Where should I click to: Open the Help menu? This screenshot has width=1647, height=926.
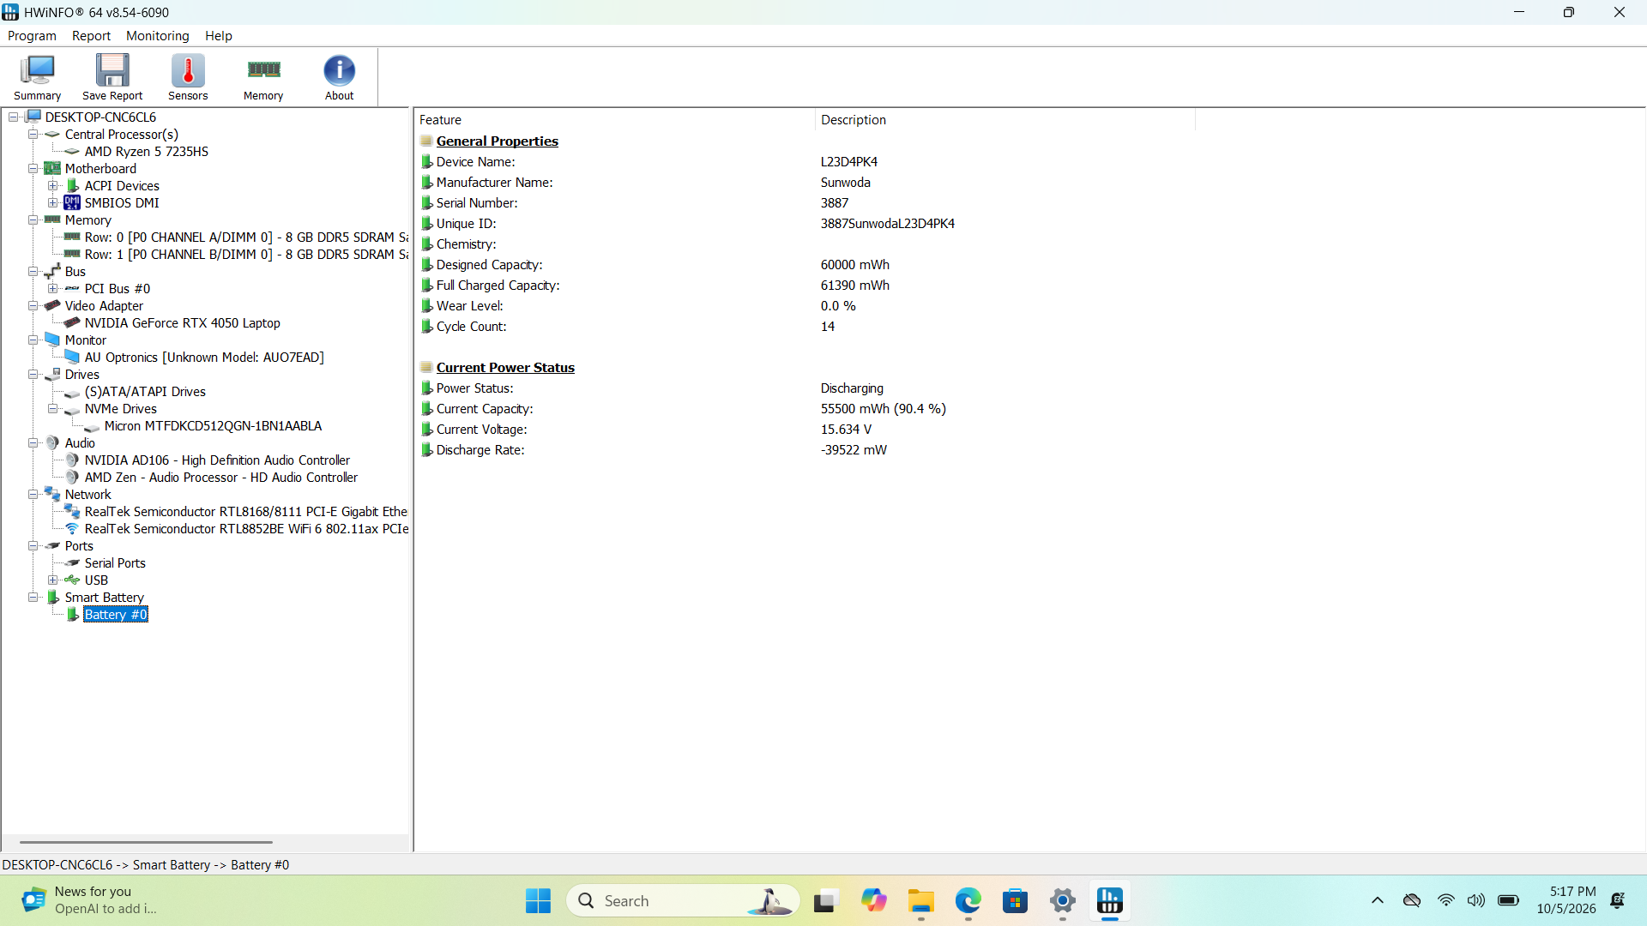218,36
